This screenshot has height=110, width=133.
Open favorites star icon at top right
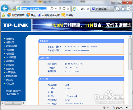click(123, 9)
